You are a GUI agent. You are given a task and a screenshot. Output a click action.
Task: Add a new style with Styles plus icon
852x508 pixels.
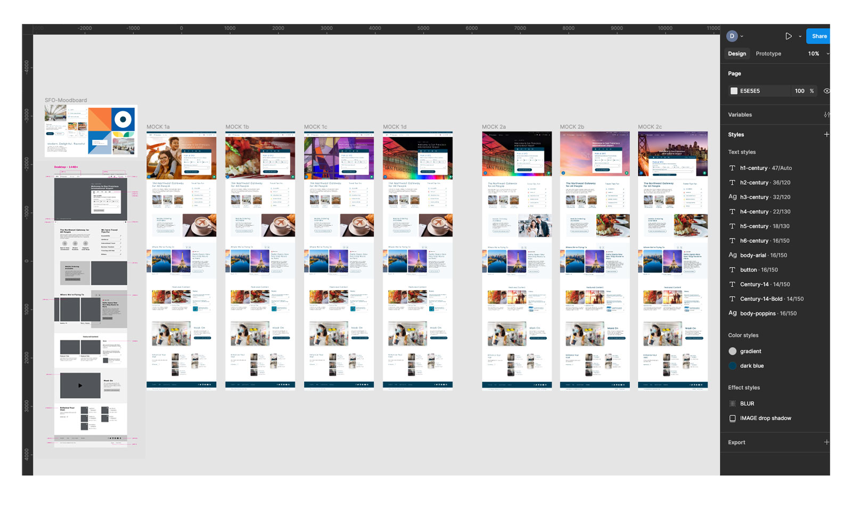826,135
